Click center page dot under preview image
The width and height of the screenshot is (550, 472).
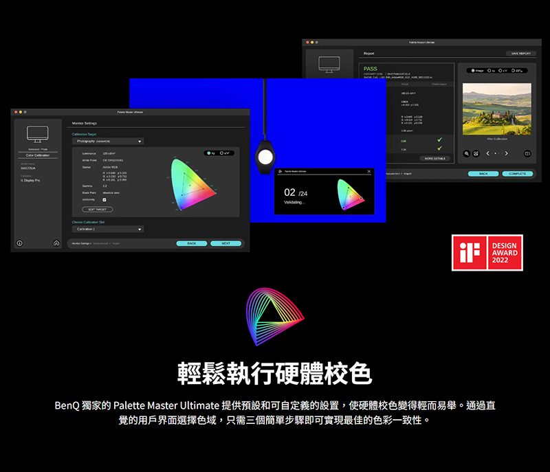coord(495,153)
